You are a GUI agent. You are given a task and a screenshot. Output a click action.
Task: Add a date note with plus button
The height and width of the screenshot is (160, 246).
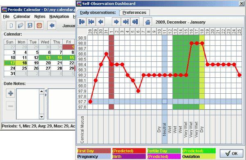tap(11, 93)
